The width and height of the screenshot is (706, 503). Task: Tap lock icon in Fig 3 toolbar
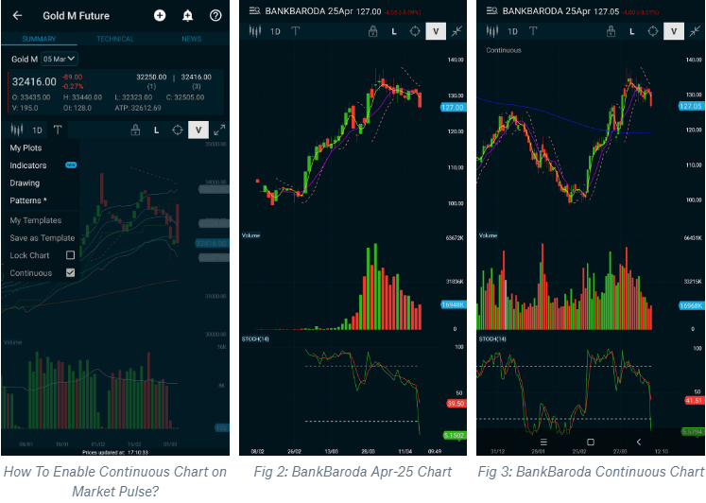[x=611, y=31]
